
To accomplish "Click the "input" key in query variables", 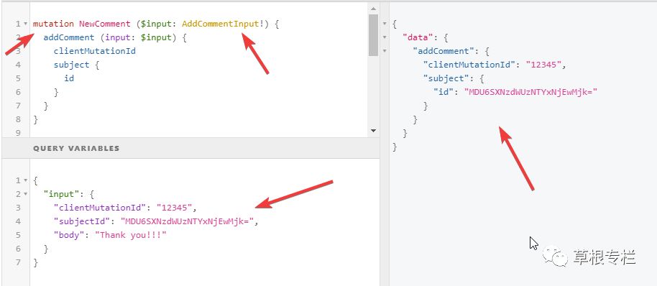I will [x=62, y=194].
